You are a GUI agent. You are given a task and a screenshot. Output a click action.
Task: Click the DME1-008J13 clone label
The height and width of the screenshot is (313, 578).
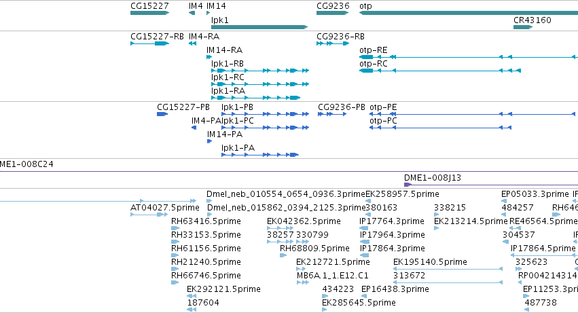point(433,178)
